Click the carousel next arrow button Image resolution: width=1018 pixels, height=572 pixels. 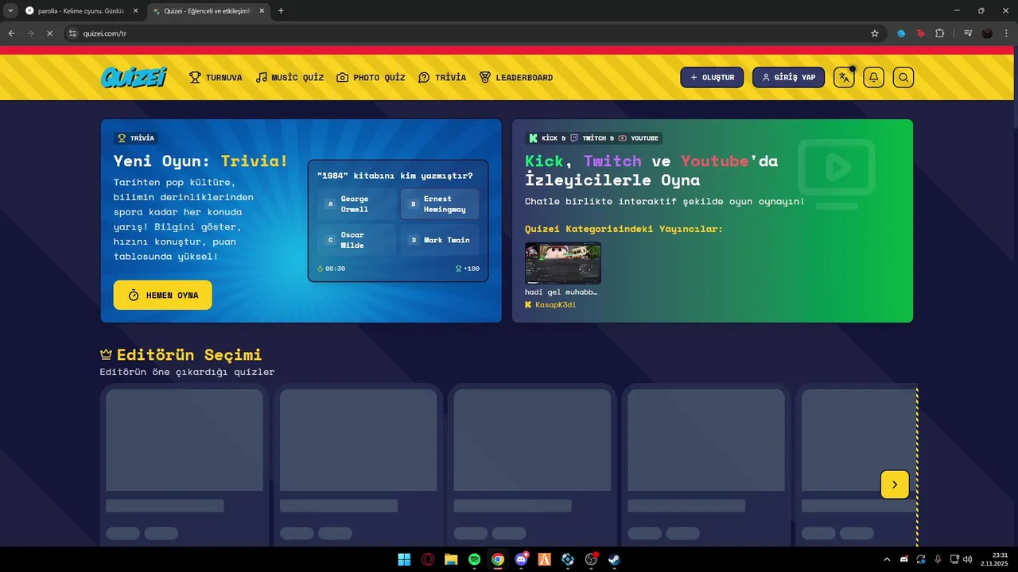(895, 485)
